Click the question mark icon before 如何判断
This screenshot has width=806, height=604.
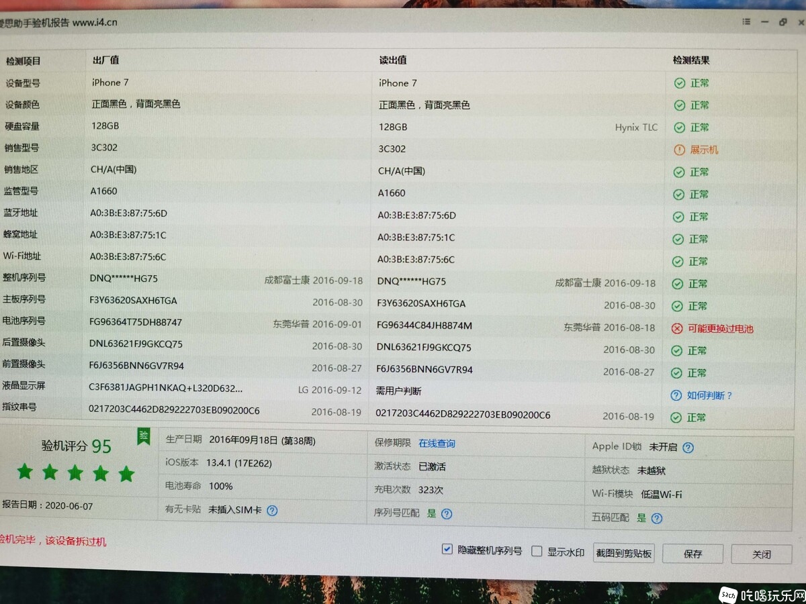coord(676,395)
